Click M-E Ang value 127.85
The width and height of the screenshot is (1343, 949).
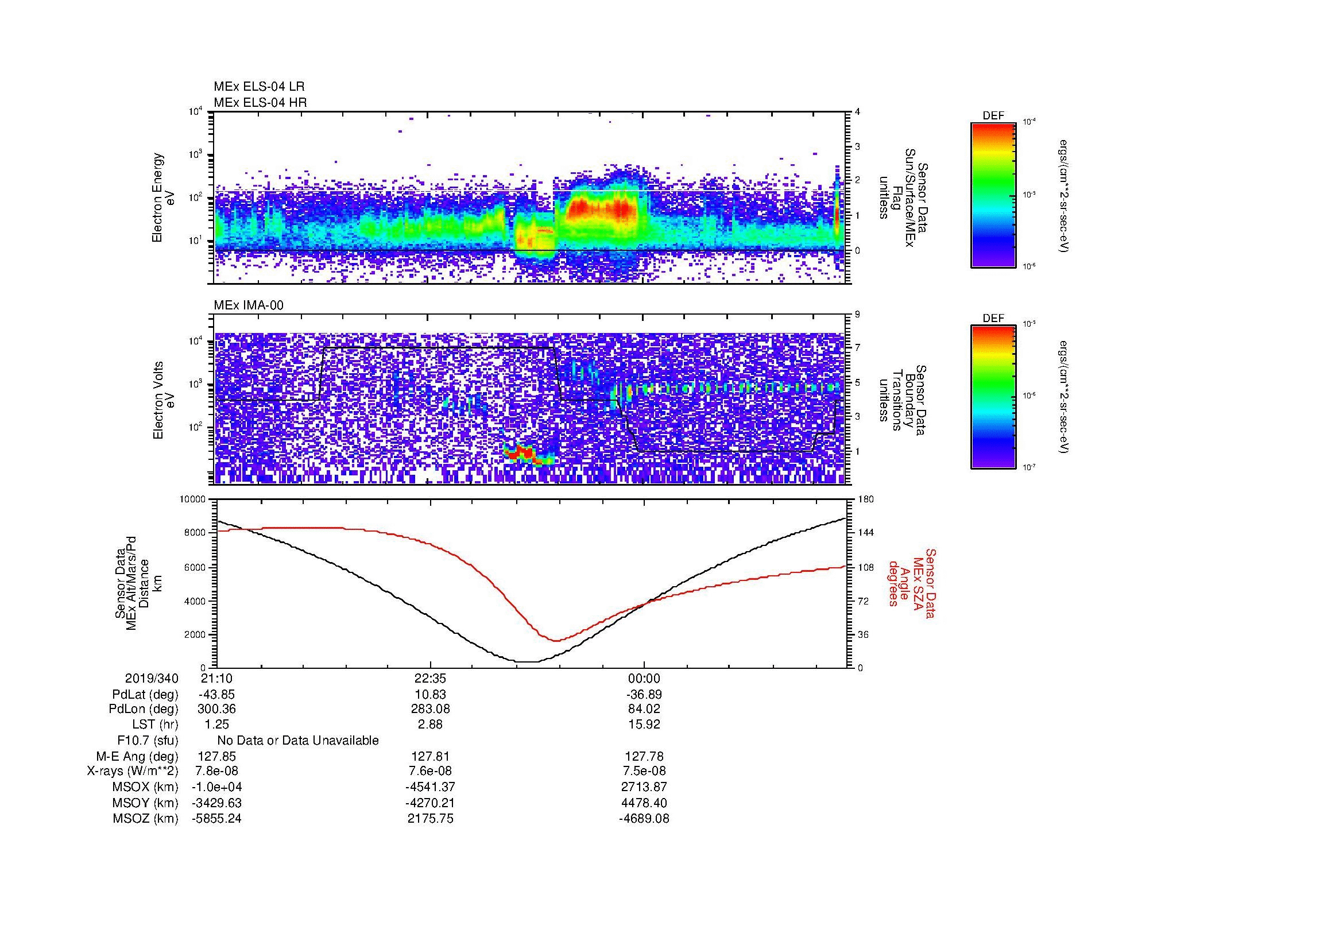click(x=217, y=757)
